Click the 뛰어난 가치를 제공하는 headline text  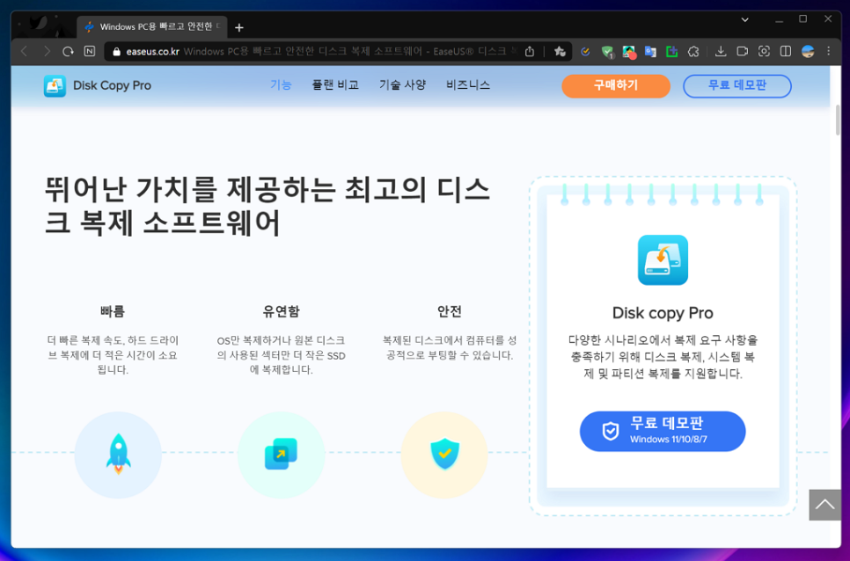pos(267,207)
